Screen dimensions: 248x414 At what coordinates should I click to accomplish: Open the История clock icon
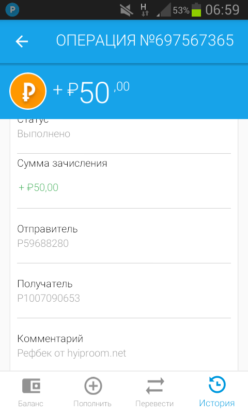click(x=217, y=385)
